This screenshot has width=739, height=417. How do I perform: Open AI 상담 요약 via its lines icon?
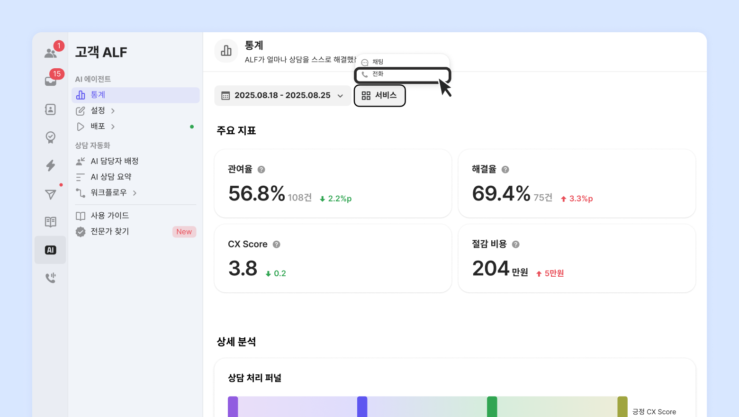81,177
